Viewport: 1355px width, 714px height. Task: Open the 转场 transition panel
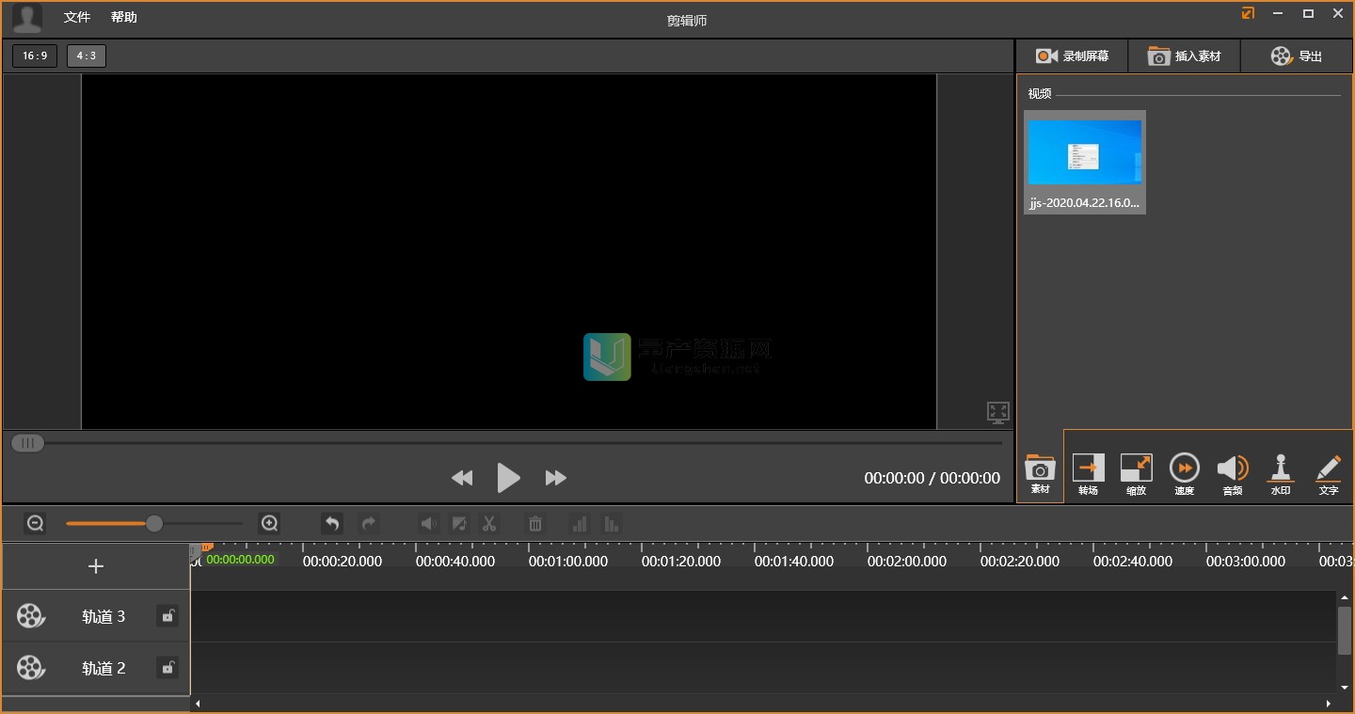click(1088, 474)
